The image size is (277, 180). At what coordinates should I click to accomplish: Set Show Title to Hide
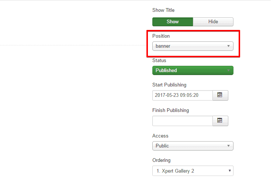pyautogui.click(x=213, y=22)
